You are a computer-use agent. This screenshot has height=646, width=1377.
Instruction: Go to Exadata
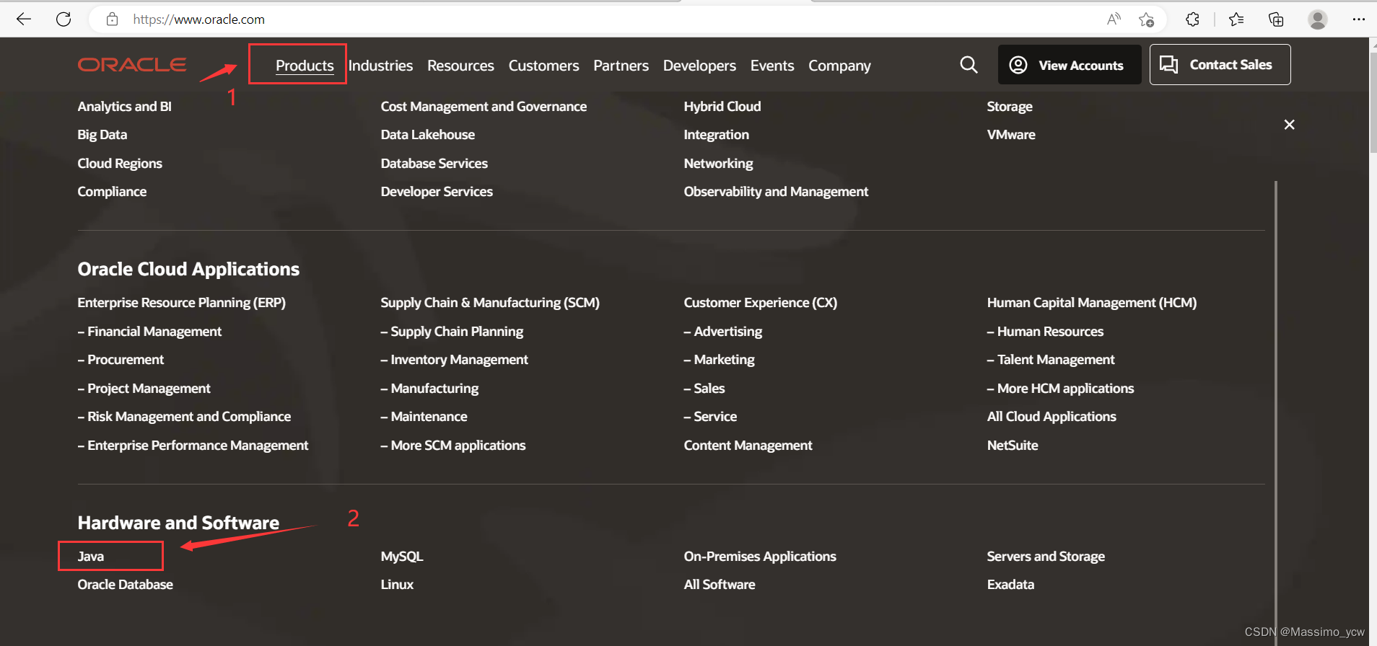tap(1010, 585)
